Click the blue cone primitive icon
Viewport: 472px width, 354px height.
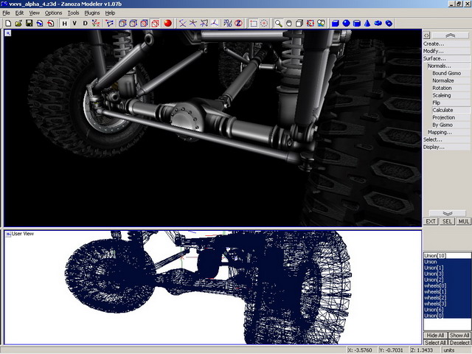pos(367,23)
